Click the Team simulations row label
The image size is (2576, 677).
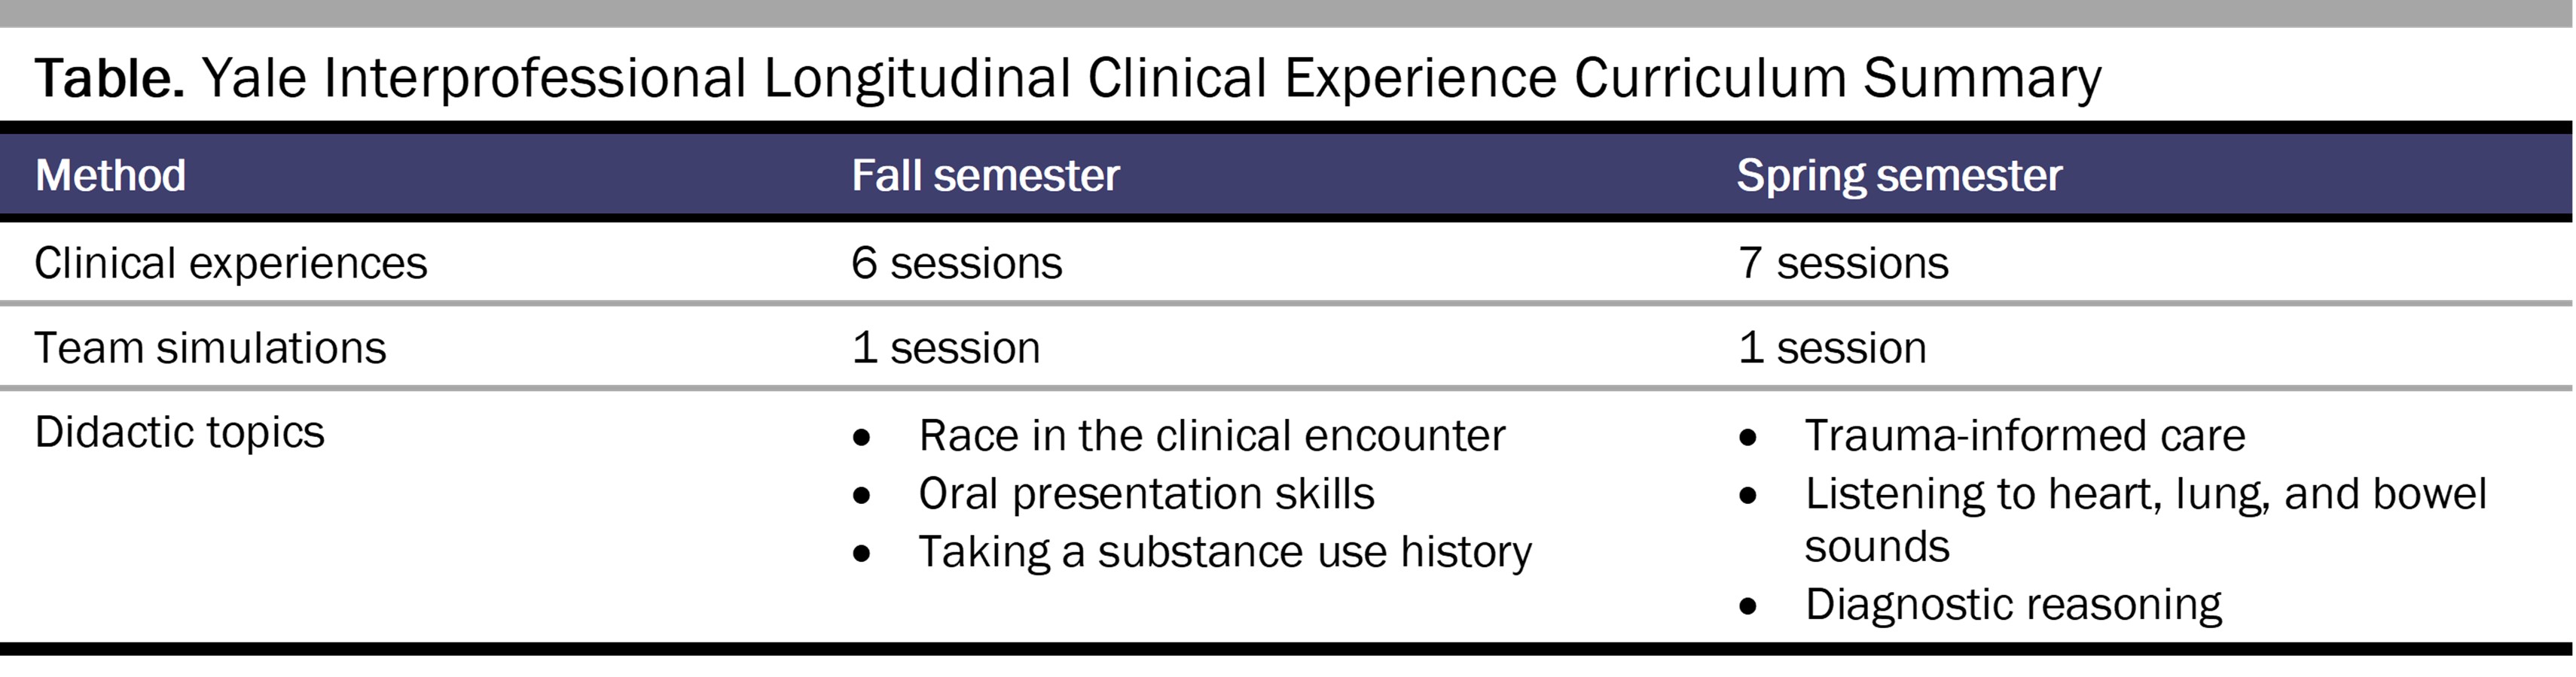(210, 348)
